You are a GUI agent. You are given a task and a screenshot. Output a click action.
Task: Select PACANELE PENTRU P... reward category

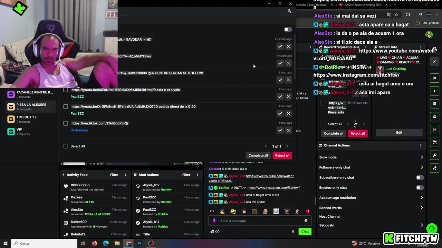(31, 94)
